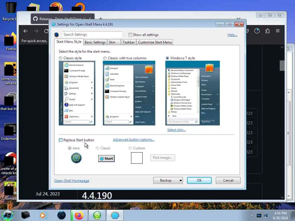Open the Basic Settings tab
295x221 pixels.
95,42
